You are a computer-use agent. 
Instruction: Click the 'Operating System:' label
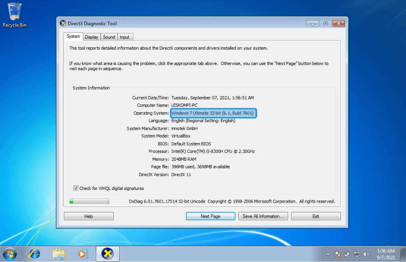pos(151,113)
